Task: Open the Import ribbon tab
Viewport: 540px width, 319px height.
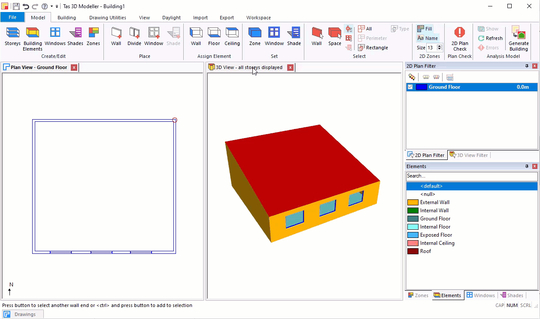Action: click(x=200, y=18)
